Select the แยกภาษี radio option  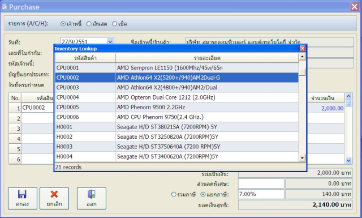[214, 194]
